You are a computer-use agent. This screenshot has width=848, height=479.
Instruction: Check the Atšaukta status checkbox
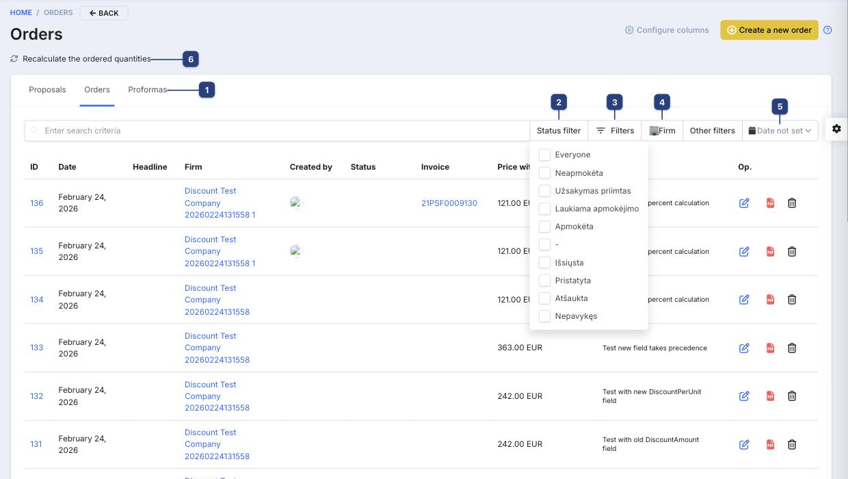point(544,298)
